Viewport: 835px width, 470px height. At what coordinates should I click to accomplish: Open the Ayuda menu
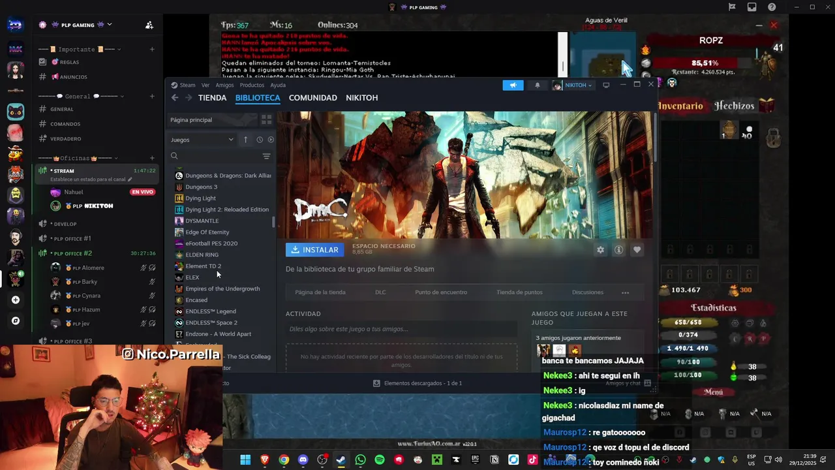278,85
